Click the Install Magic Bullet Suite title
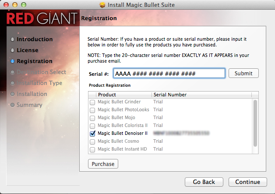275x194 pixels. coord(141,5)
